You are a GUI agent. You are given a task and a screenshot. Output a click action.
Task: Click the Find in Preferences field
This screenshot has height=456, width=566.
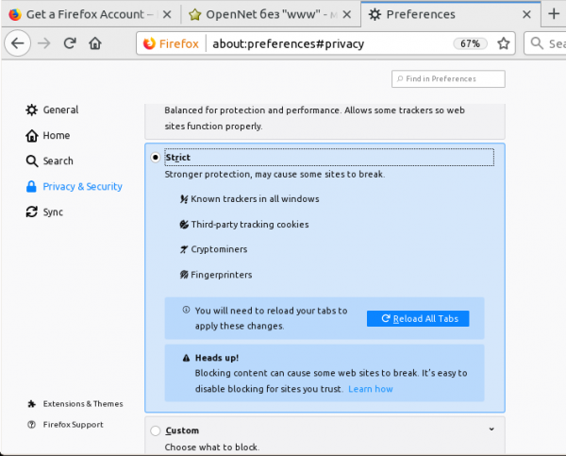point(448,79)
